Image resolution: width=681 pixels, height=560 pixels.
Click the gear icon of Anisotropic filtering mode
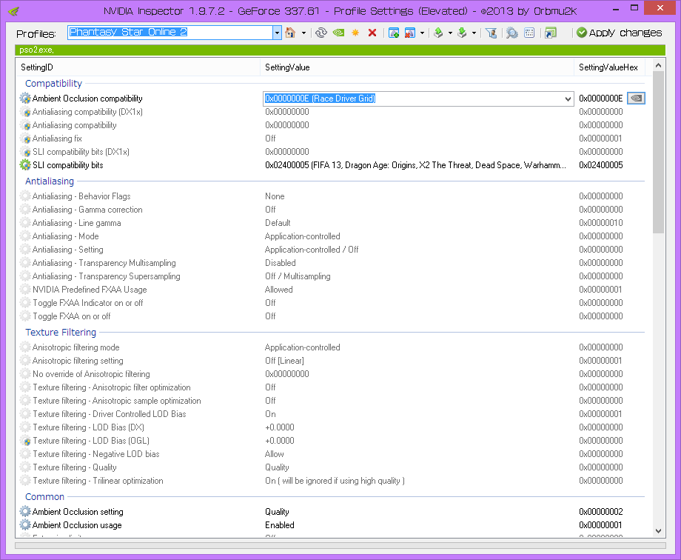(25, 347)
